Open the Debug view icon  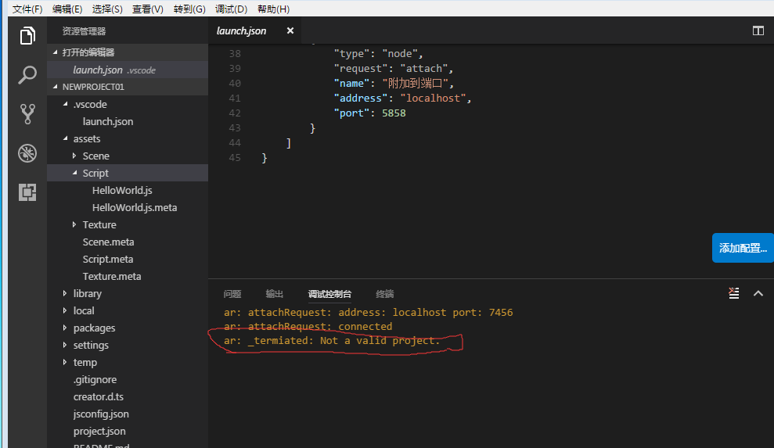27,153
